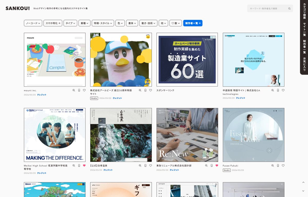Show mobile view for Fusae Fukuki site
This screenshot has width=308, height=197.
click(278, 165)
